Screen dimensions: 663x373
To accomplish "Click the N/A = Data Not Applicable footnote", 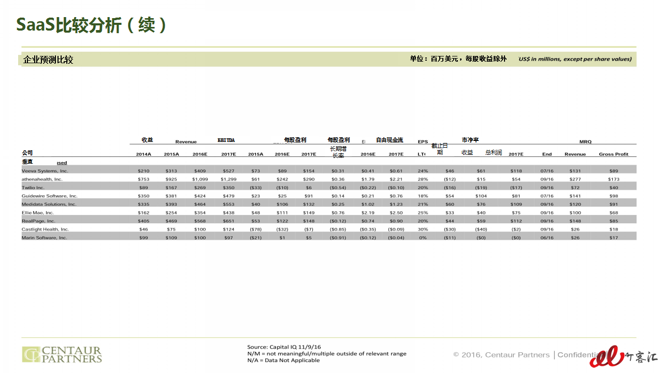I will tap(283, 361).
